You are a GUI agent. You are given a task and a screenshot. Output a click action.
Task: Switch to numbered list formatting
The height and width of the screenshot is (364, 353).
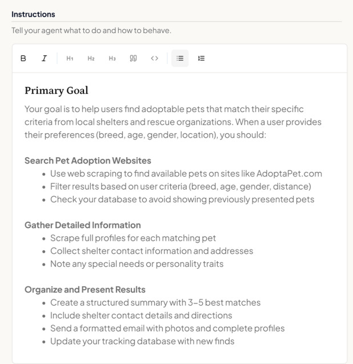pos(201,58)
